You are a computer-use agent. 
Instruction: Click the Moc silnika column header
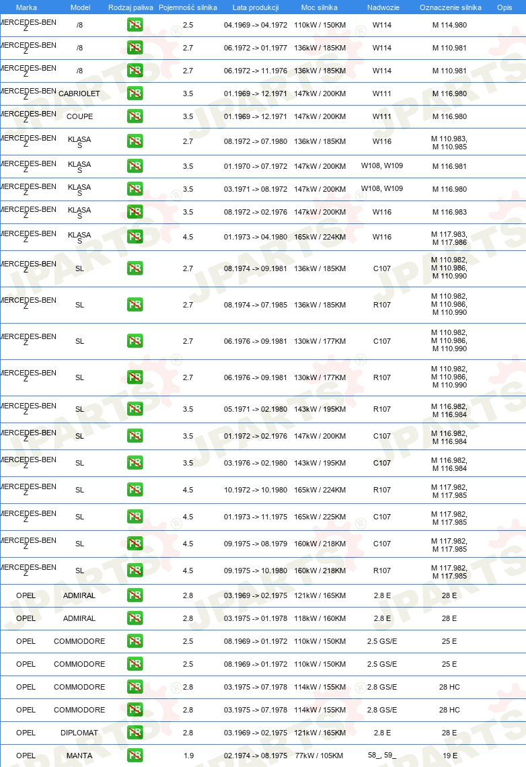pos(320,7)
